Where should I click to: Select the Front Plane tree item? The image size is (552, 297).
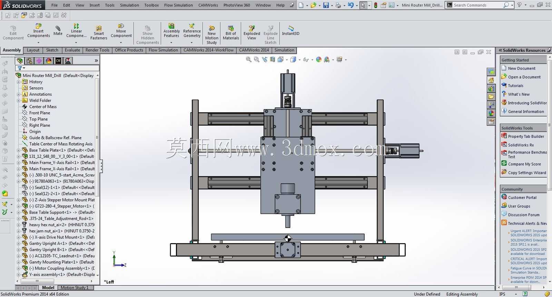click(x=40, y=113)
